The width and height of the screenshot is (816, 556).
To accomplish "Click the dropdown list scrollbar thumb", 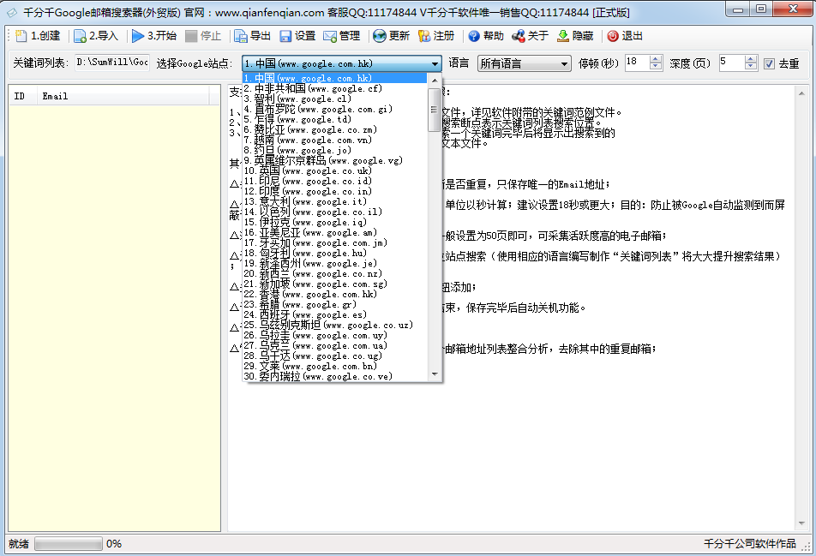I will pyautogui.click(x=434, y=110).
